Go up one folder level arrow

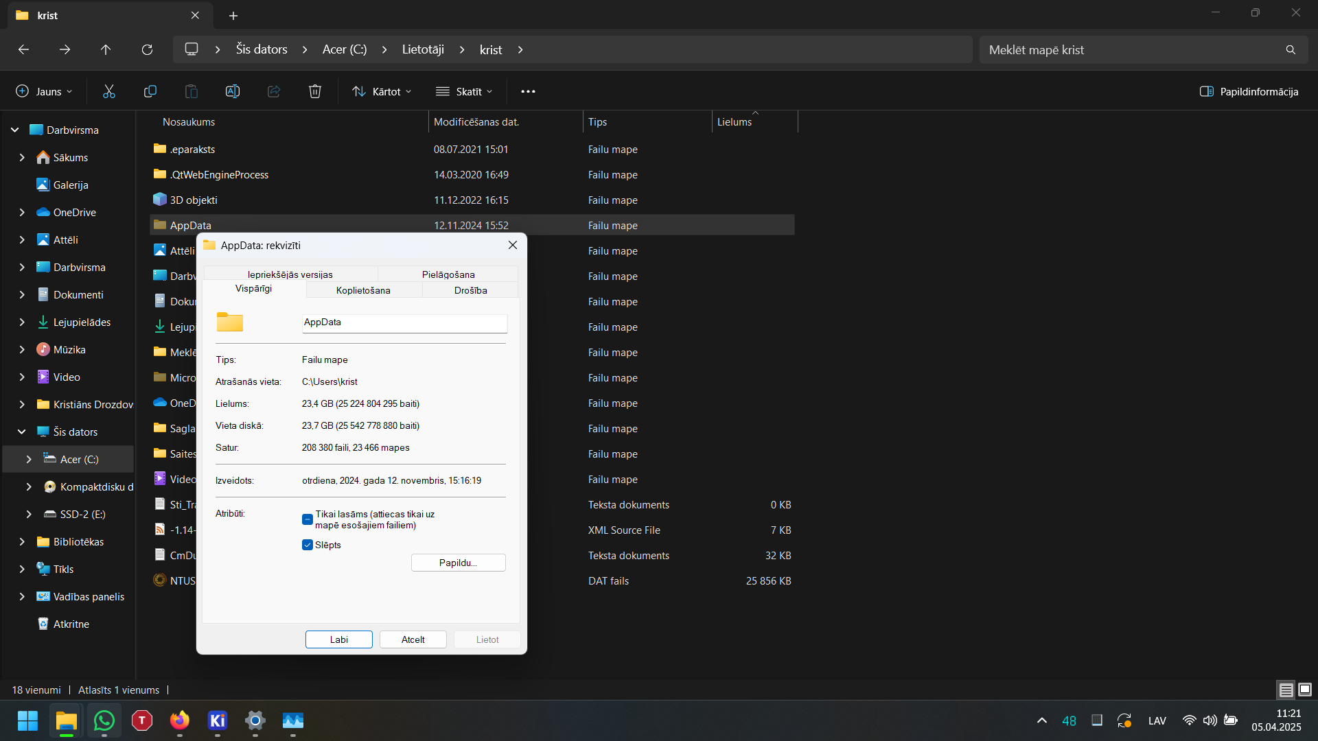click(x=106, y=49)
